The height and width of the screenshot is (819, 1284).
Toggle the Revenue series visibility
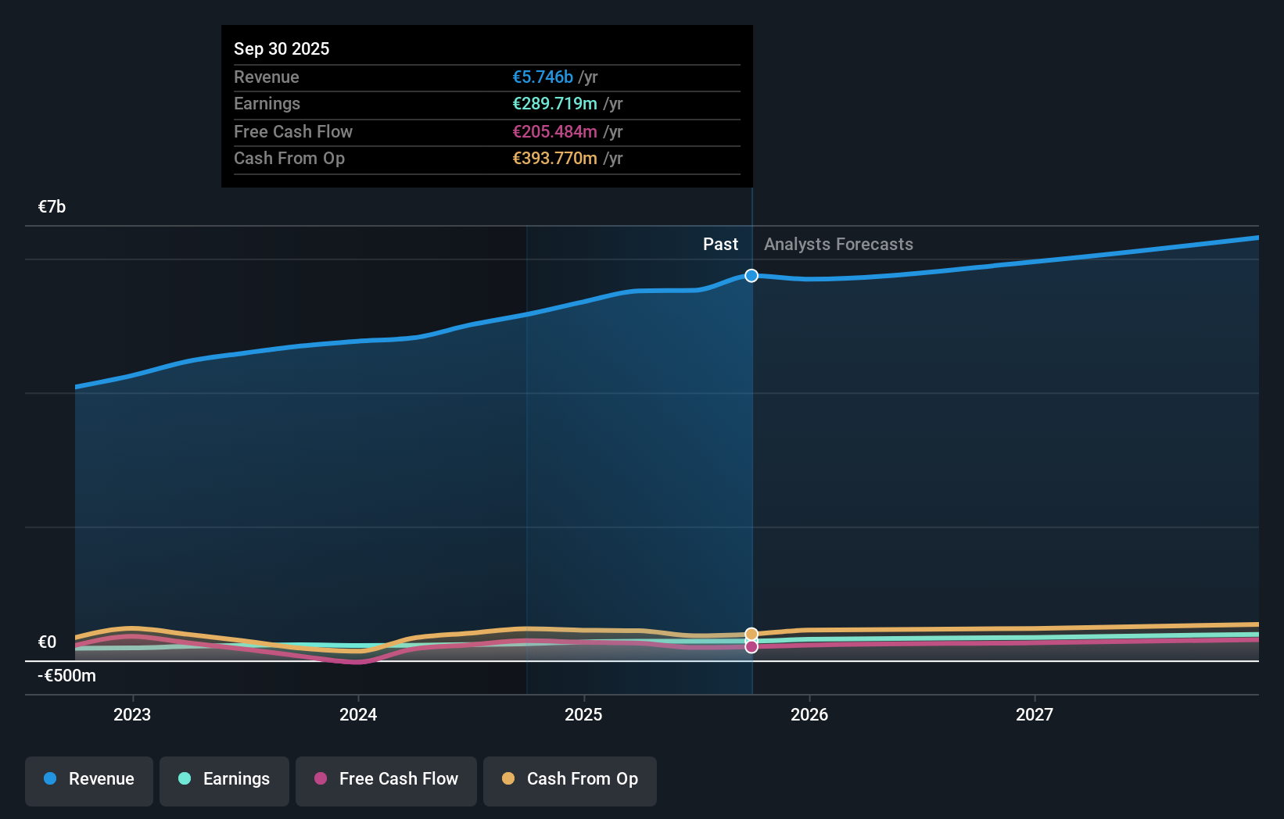tap(88, 781)
